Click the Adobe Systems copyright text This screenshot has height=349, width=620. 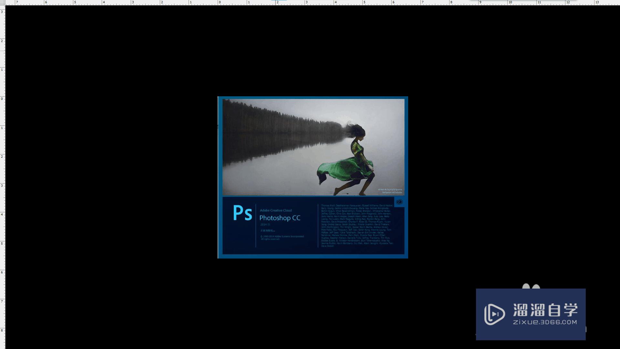tap(283, 238)
